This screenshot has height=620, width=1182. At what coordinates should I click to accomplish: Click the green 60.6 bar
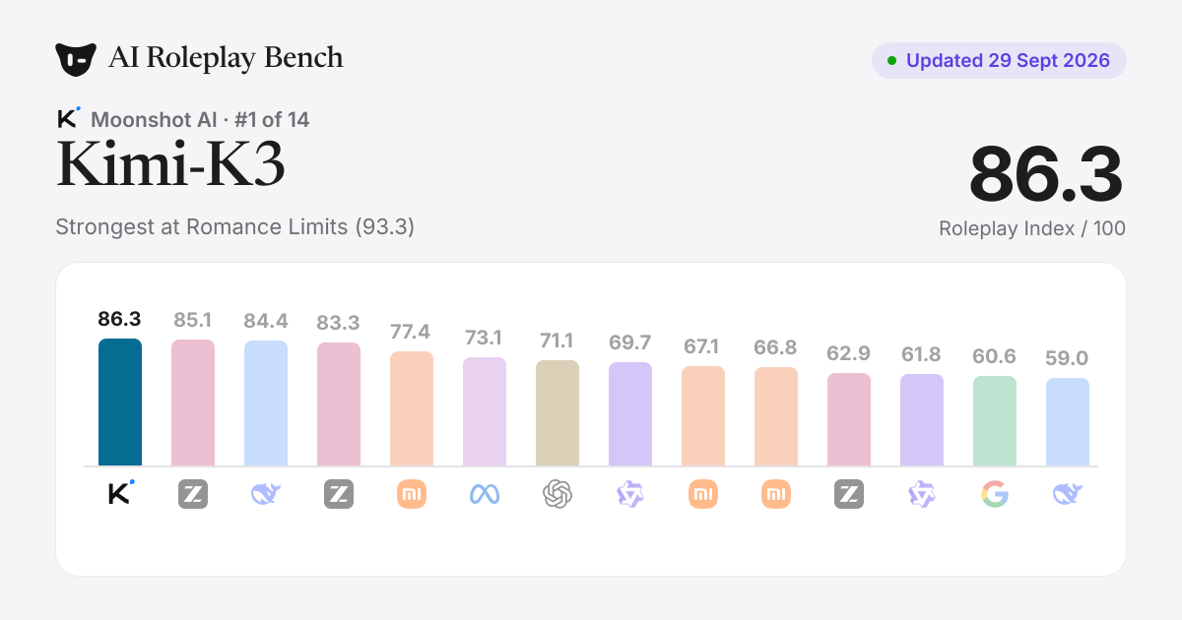995,421
